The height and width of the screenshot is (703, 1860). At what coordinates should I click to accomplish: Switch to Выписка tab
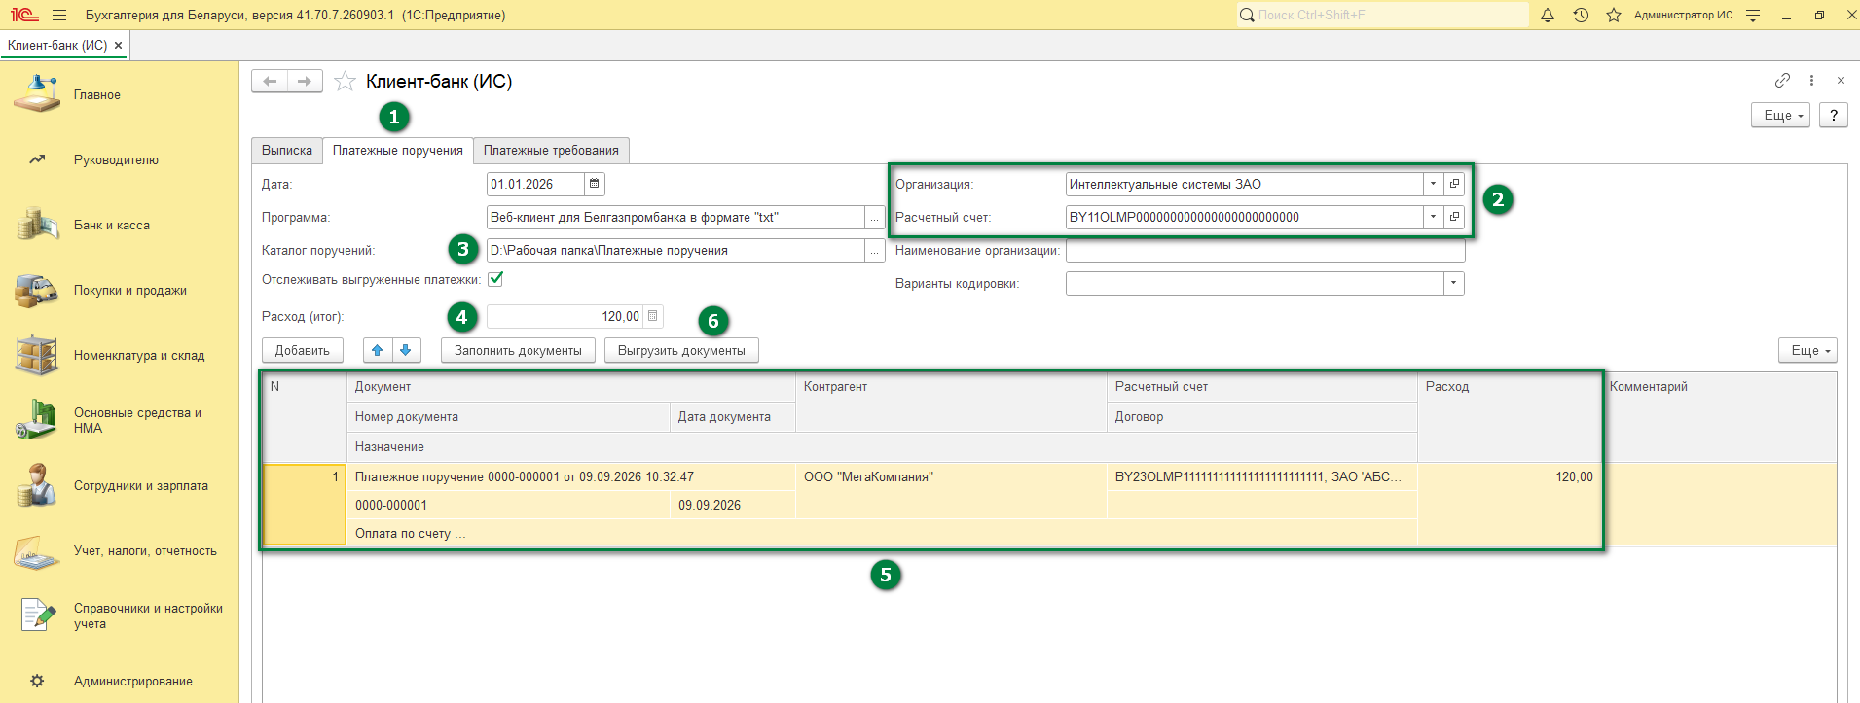287,151
